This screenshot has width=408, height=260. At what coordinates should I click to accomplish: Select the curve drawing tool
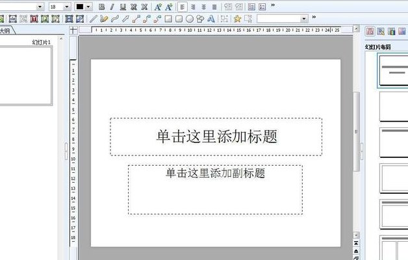tap(115, 19)
